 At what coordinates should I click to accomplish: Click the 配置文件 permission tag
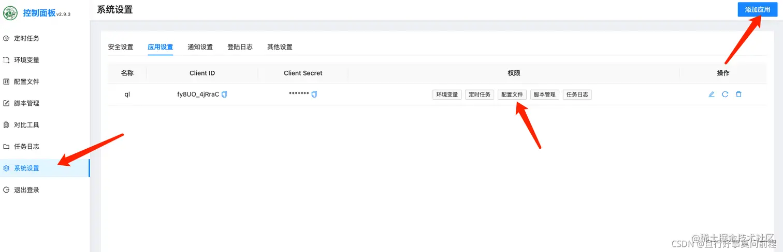(x=512, y=94)
